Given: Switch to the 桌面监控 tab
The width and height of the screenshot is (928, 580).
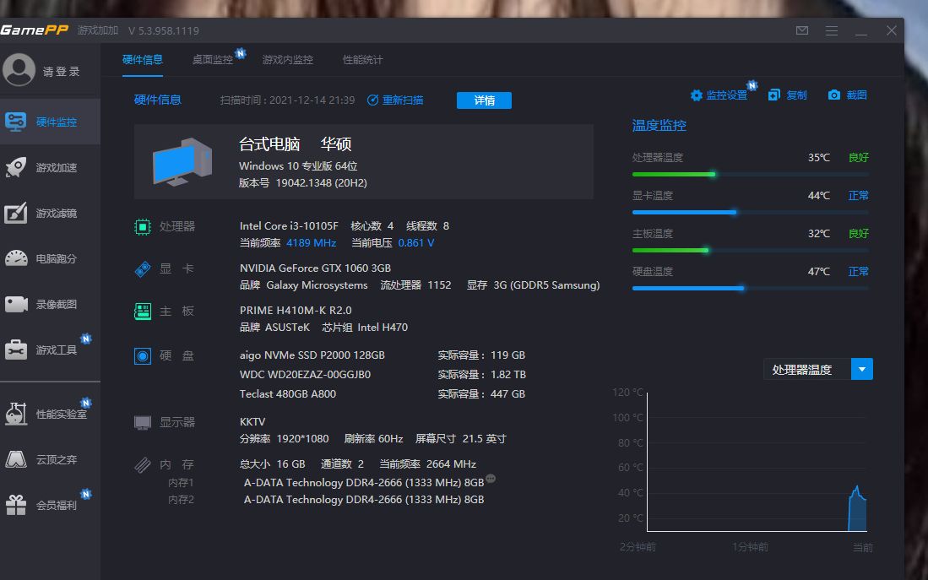Looking at the screenshot, I should click(213, 60).
